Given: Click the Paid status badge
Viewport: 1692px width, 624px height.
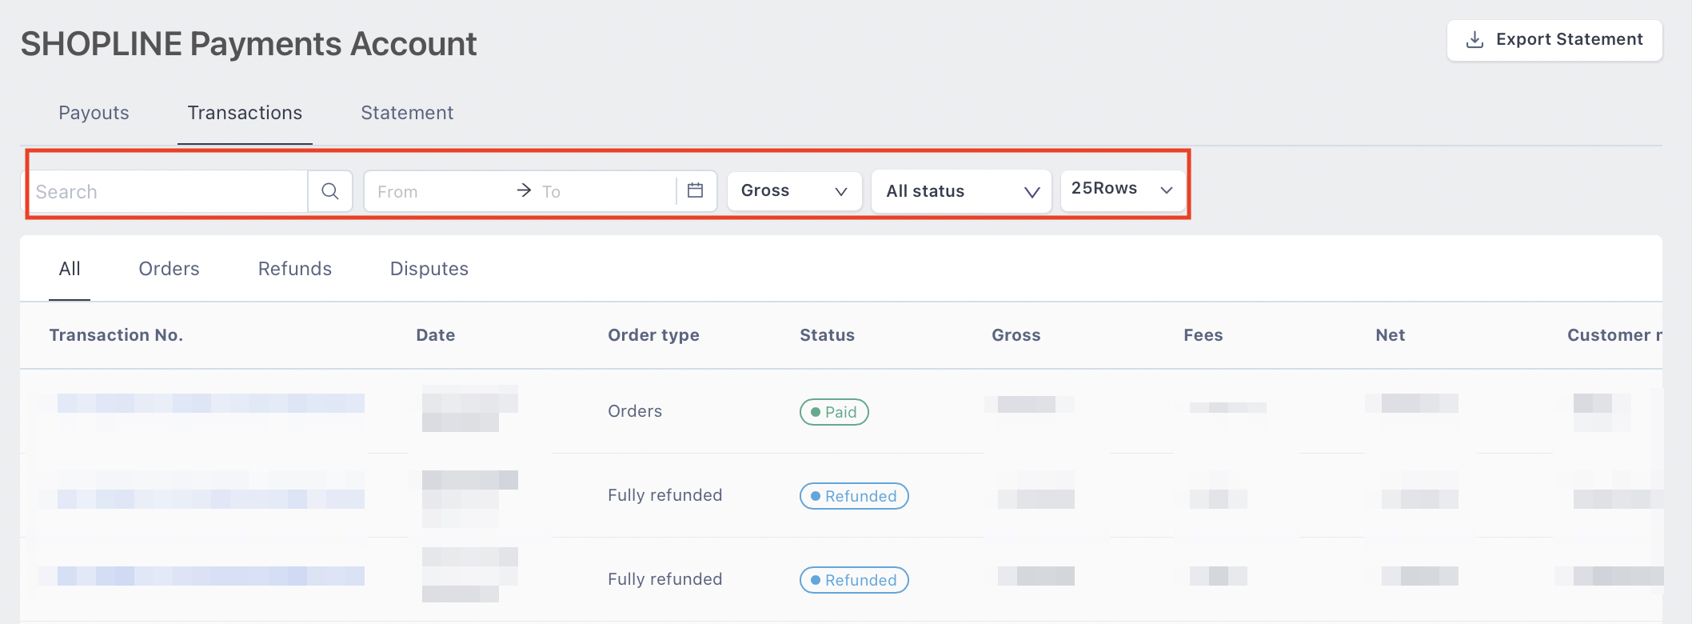Looking at the screenshot, I should pos(834,412).
